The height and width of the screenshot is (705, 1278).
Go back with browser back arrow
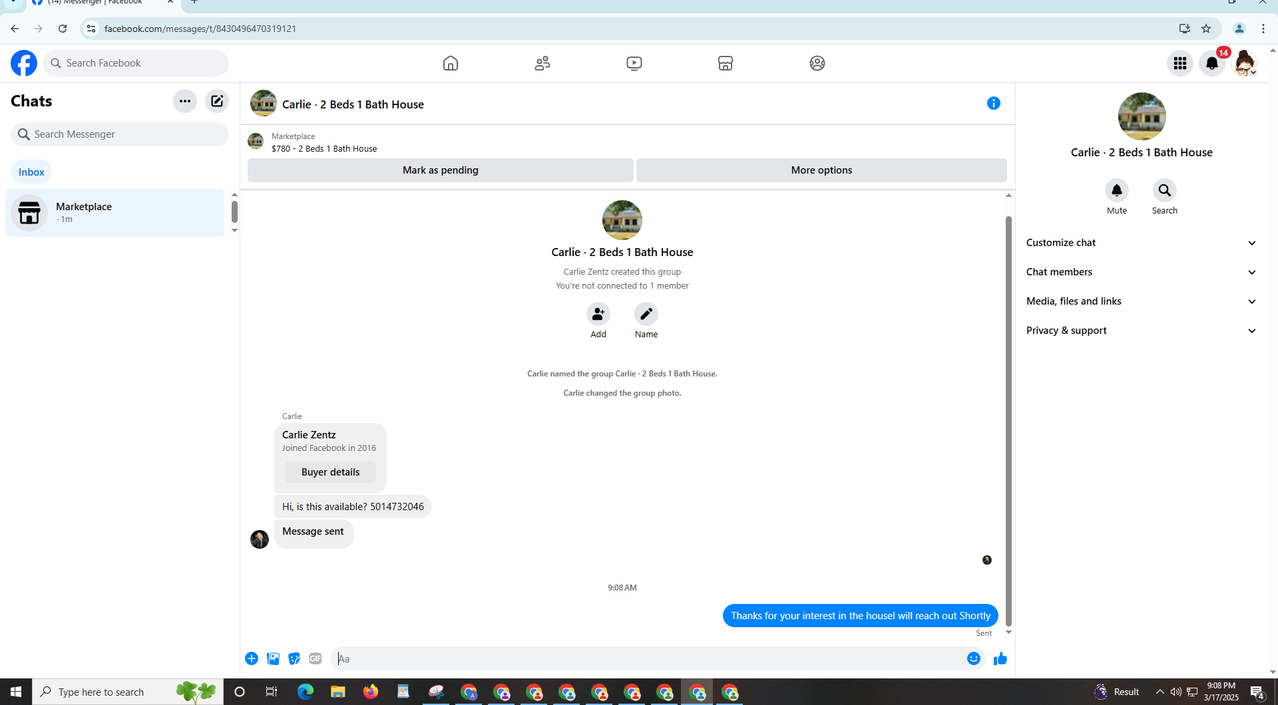15,29
